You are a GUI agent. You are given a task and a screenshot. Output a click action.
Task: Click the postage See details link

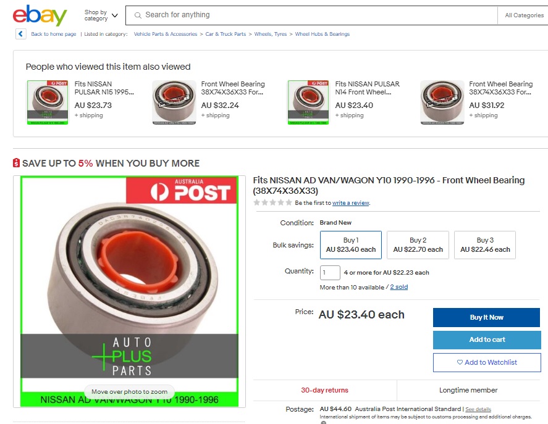tap(478, 409)
